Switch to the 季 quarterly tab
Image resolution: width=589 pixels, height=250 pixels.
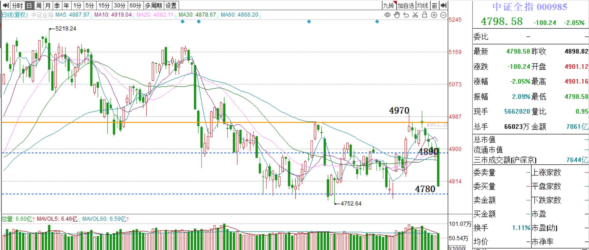point(57,5)
